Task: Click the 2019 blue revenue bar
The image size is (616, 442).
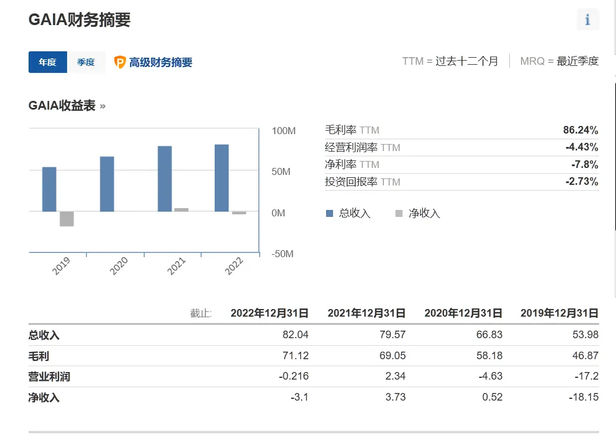Action: click(49, 189)
